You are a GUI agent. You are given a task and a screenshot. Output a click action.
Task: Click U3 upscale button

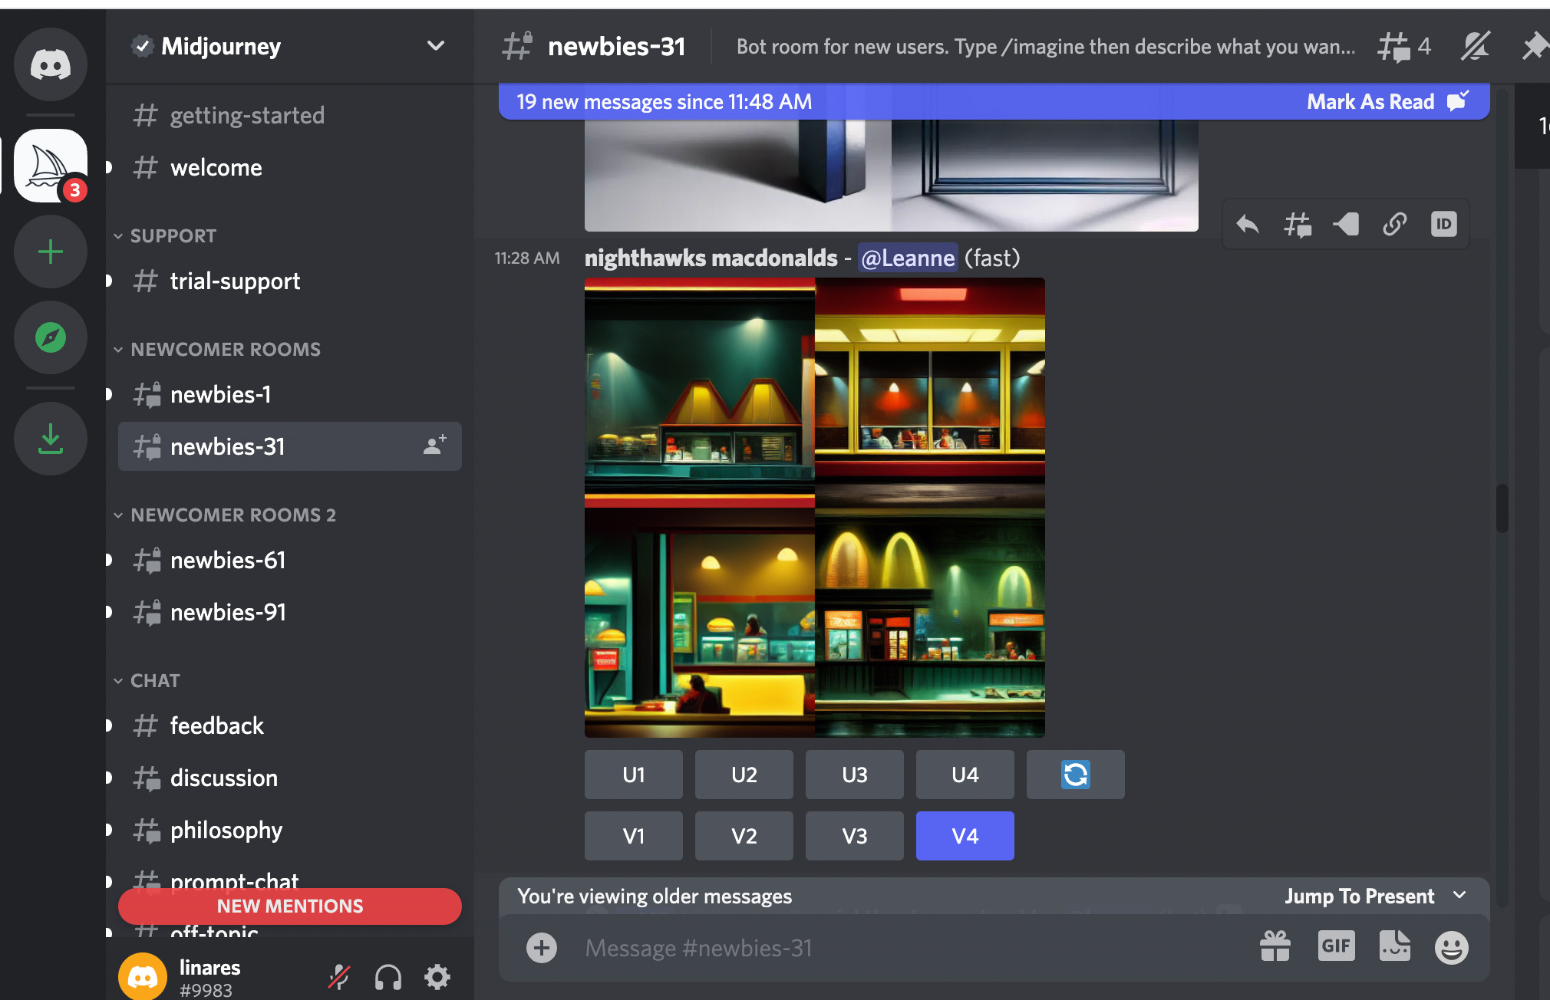click(855, 775)
